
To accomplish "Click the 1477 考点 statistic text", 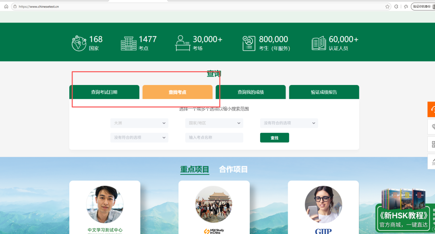I will [x=147, y=43].
